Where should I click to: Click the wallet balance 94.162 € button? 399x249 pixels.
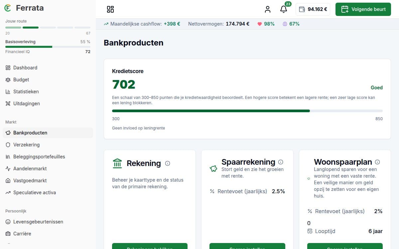click(x=313, y=9)
